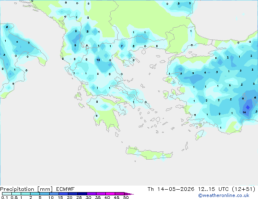The image size is (258, 199).
Task: Select legend swatch between 0.5 and 1
Action: click(x=16, y=194)
